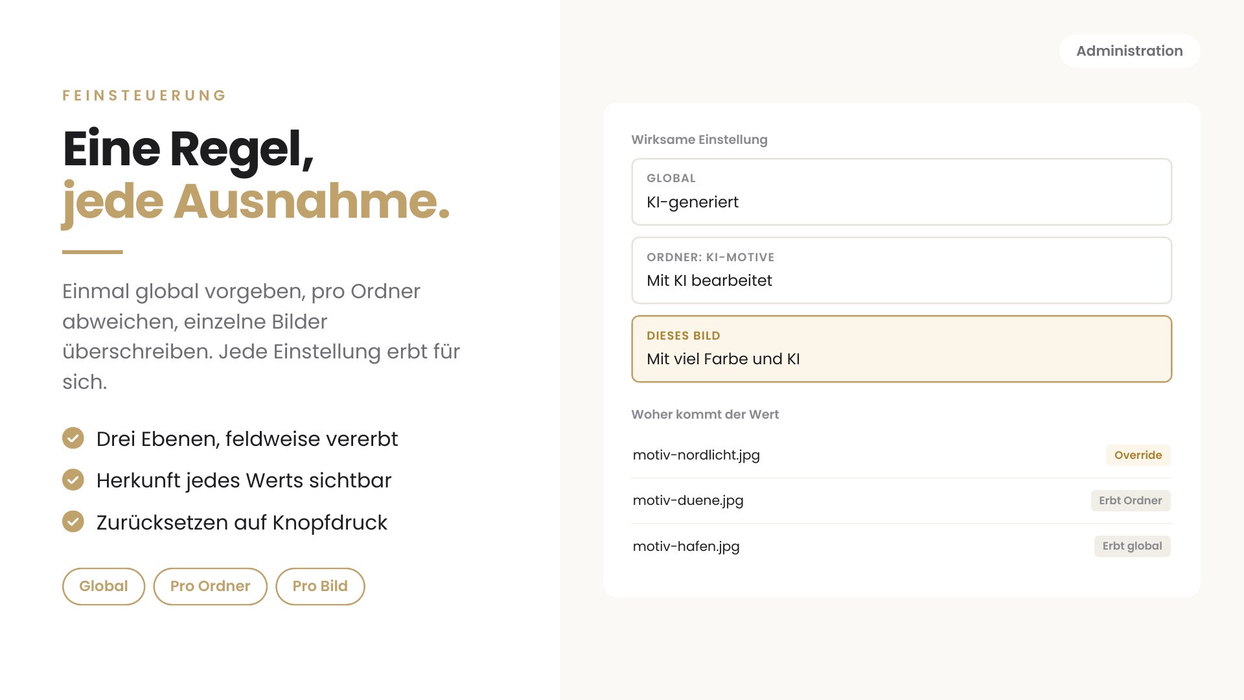The height and width of the screenshot is (700, 1244).
Task: Open the Administration badge
Action: coord(1129,51)
